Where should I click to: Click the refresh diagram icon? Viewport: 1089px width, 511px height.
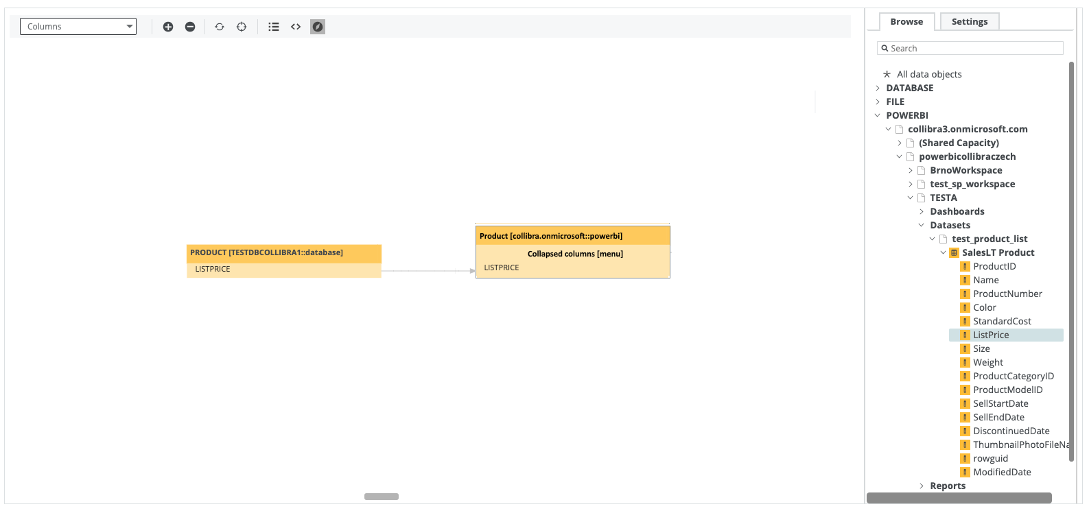(x=220, y=27)
